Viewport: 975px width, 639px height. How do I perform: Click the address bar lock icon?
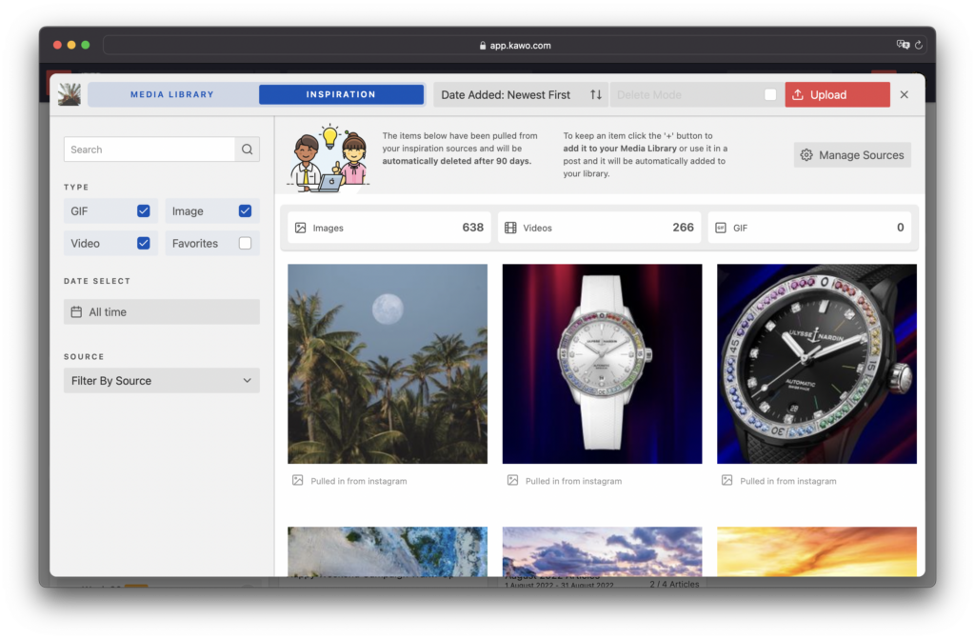click(483, 46)
